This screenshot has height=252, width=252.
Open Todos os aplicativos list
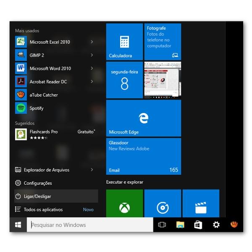point(56,210)
